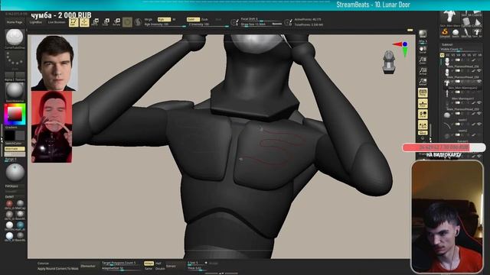Open the LightBox tab
This screenshot has width=490, height=275.
[x=36, y=22]
